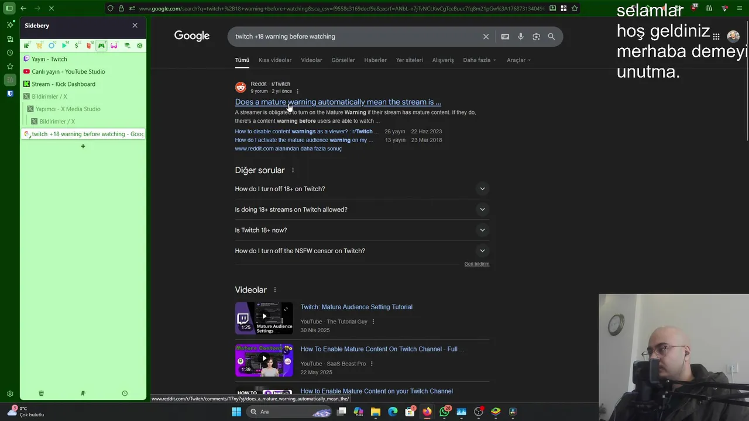Select the Tümü results tab
Image resolution: width=749 pixels, height=421 pixels.
pyautogui.click(x=242, y=60)
